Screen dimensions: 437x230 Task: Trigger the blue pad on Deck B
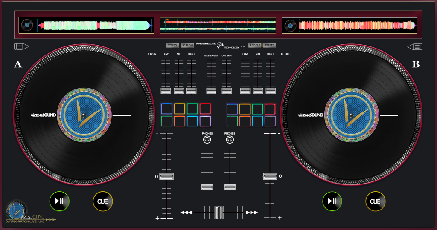232,109
